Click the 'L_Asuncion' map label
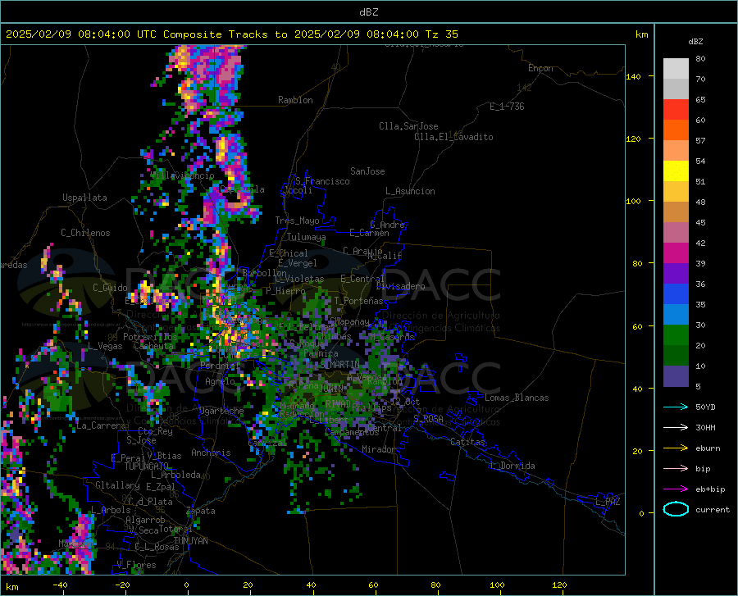Viewport: 738px width, 596px height. pyautogui.click(x=410, y=191)
